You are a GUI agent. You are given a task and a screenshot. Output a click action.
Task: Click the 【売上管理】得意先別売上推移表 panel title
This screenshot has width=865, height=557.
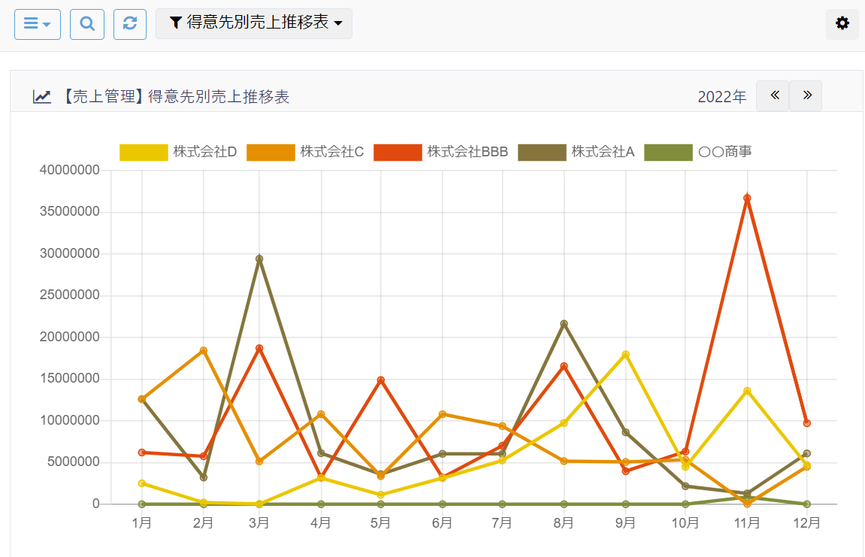point(174,97)
